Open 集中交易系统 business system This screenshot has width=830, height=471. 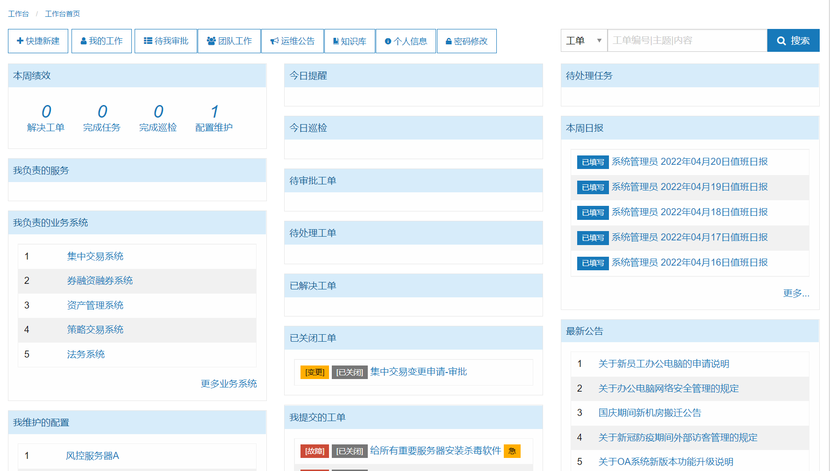(x=95, y=256)
